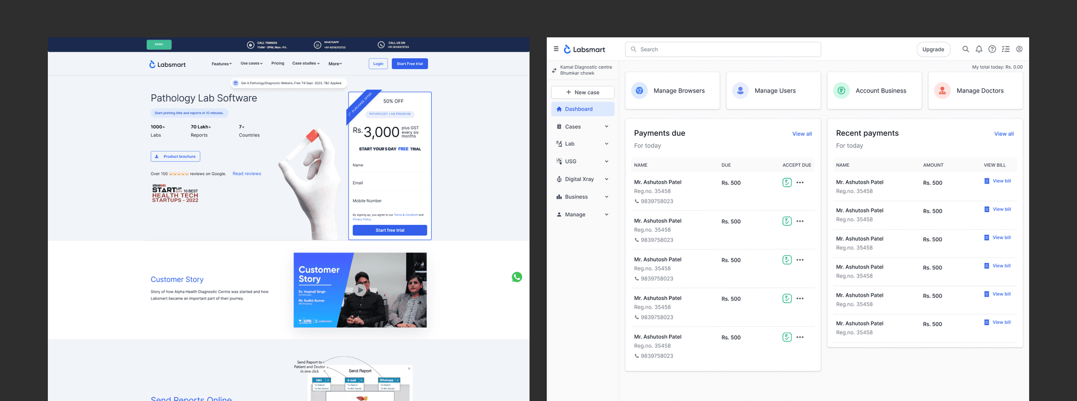Click 'My total today: Rs. 0.00' text
This screenshot has height=401, width=1077.
coord(997,67)
